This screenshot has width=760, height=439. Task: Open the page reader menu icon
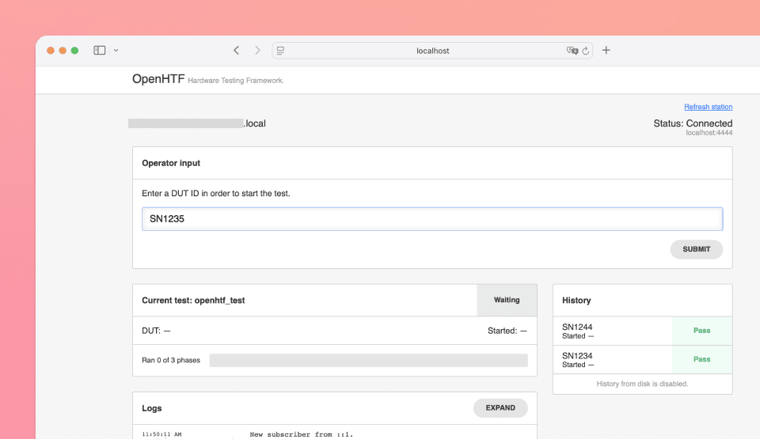click(280, 51)
